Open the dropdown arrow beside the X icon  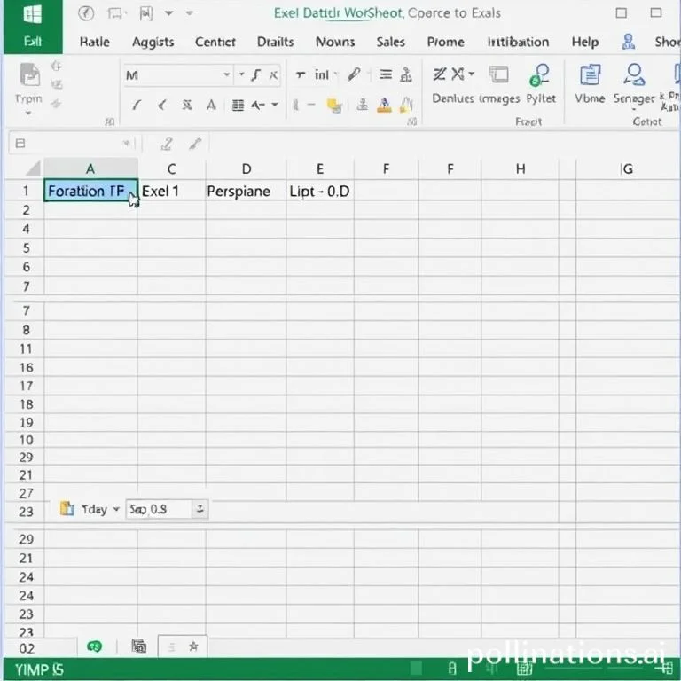click(472, 74)
